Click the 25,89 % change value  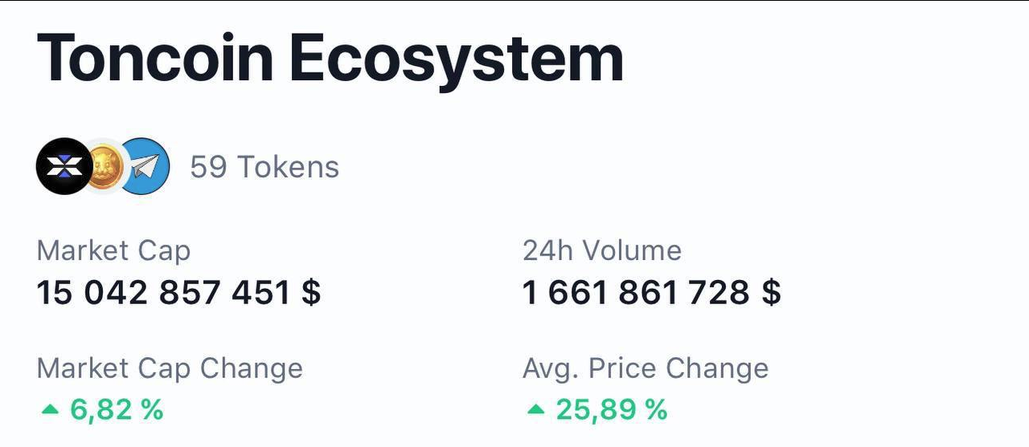[611, 410]
